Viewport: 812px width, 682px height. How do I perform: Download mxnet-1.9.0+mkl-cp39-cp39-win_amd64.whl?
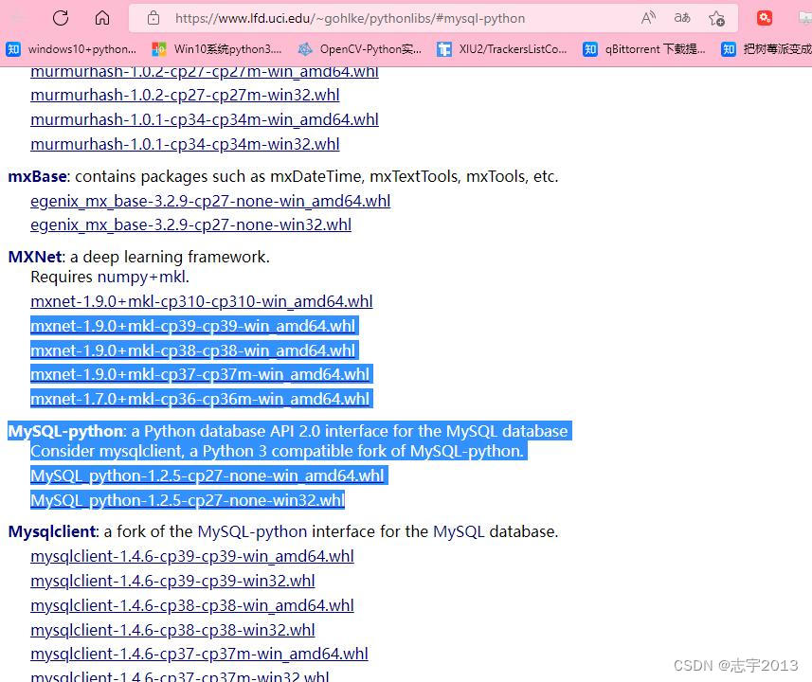pyautogui.click(x=192, y=326)
